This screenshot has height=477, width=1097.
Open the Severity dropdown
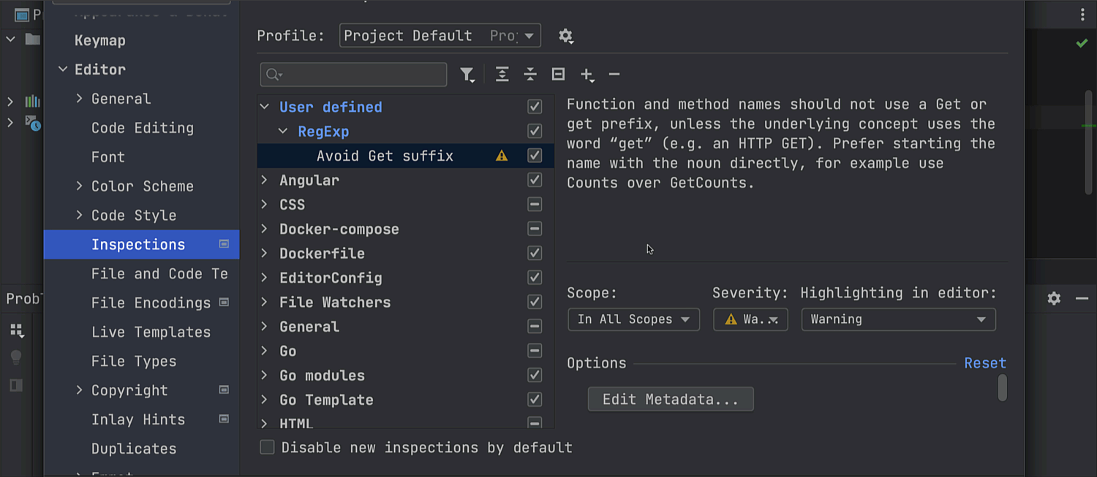[x=750, y=319]
